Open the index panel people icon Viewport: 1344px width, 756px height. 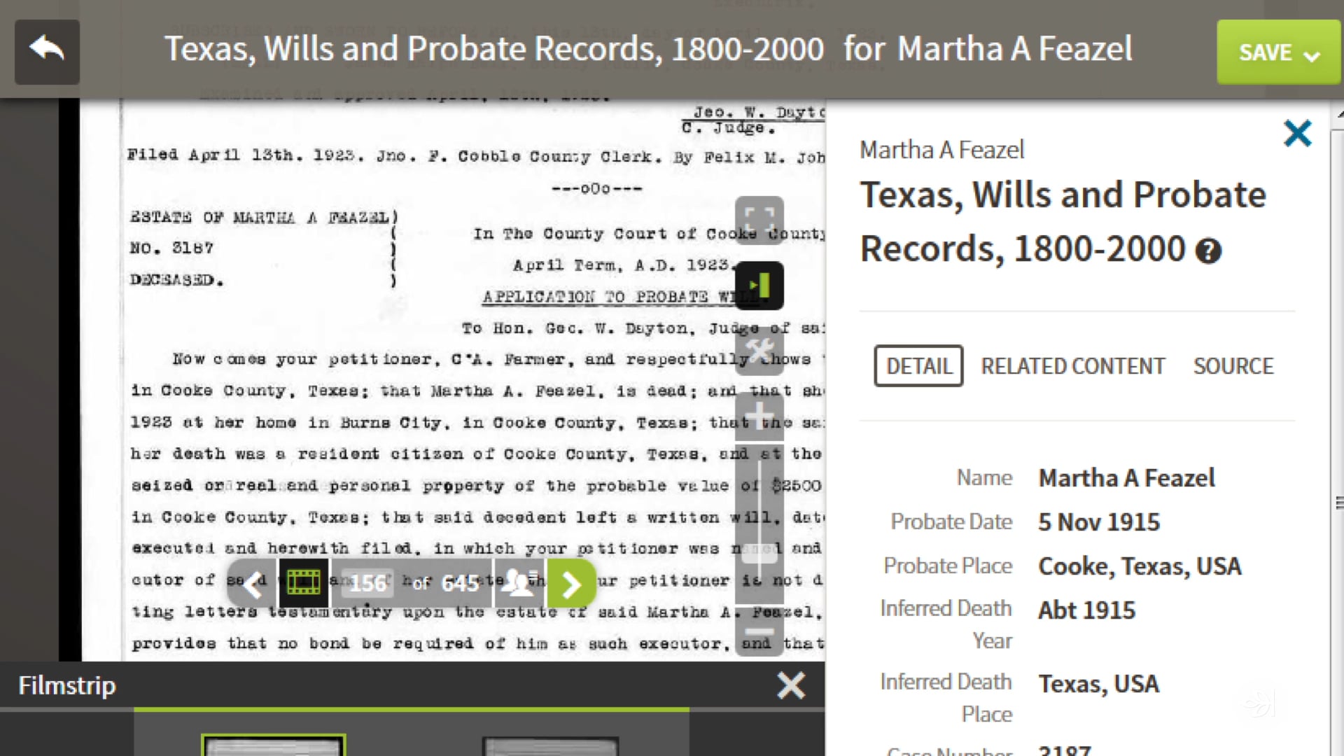point(519,583)
